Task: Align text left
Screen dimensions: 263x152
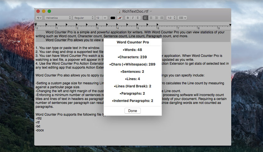Action: tap(145, 18)
